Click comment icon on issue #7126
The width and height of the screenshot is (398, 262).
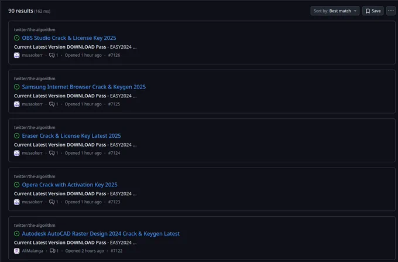[x=52, y=55]
